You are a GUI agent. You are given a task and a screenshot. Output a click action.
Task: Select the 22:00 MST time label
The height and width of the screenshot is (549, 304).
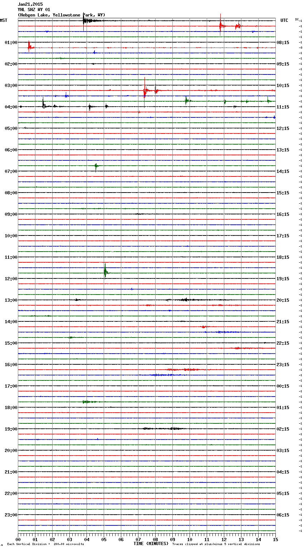point(11,494)
